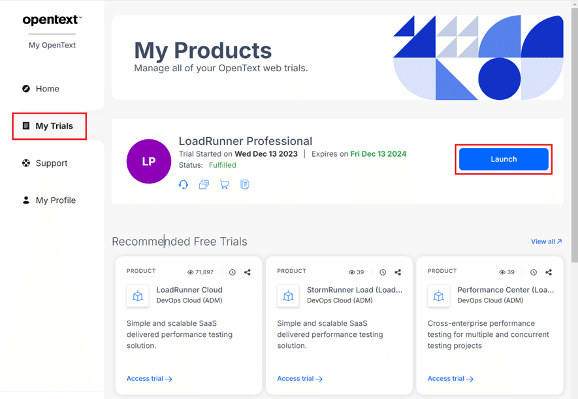The image size is (578, 399).
Task: Open the Support page
Action: pyautogui.click(x=52, y=163)
